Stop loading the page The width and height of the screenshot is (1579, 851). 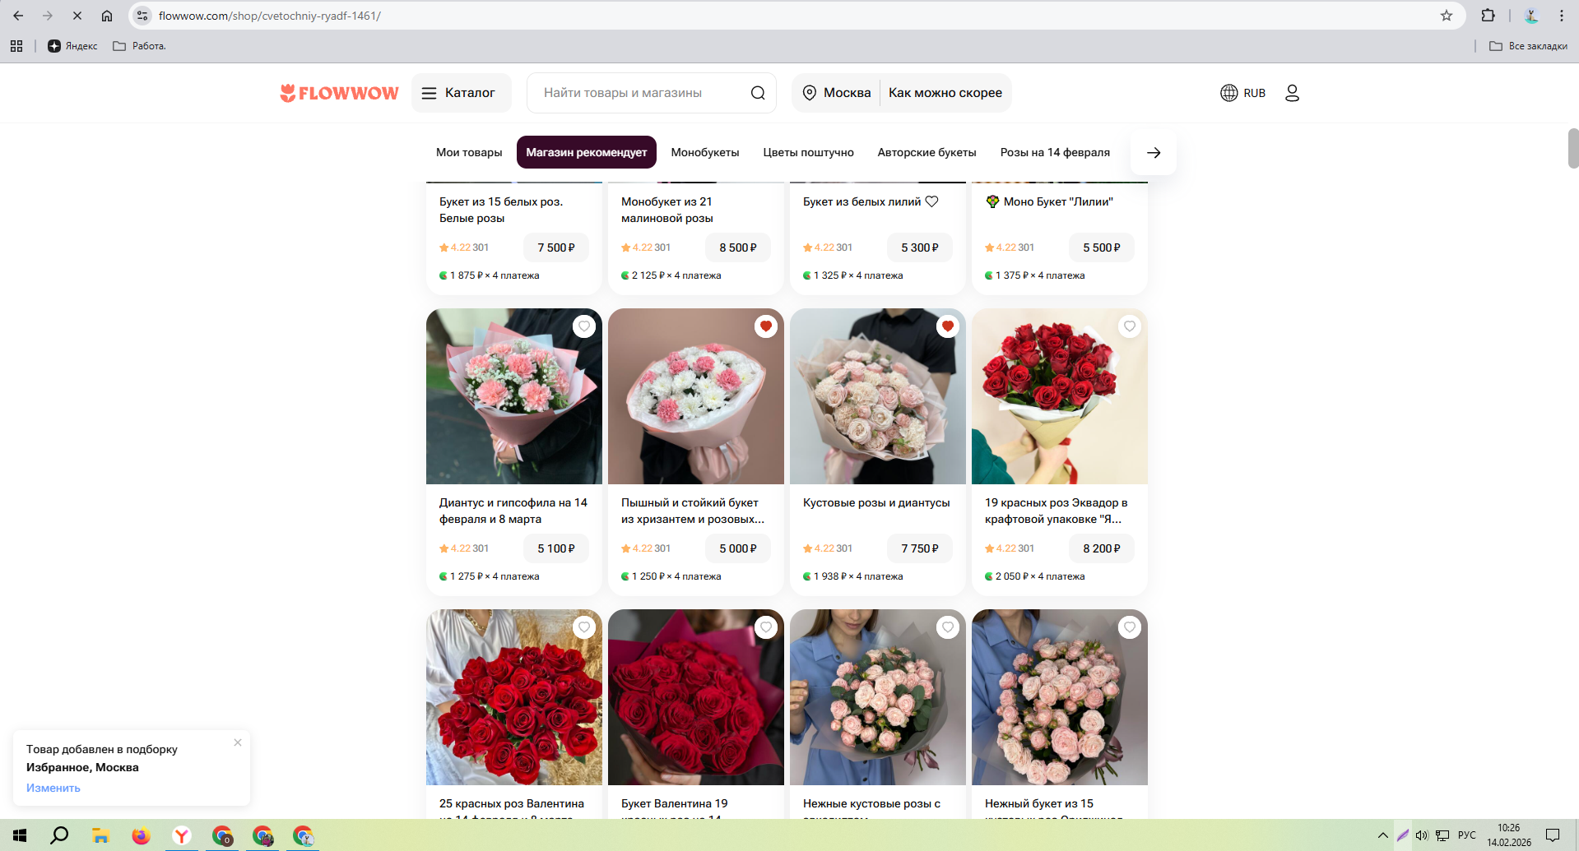(77, 16)
